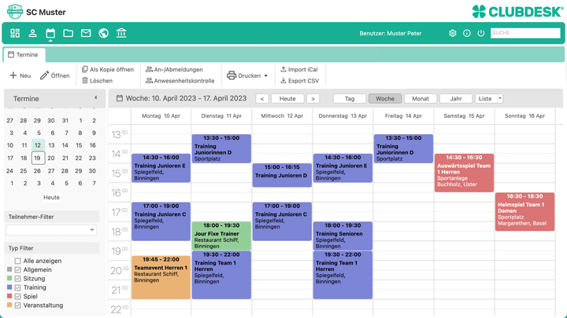Screen dimensions: 567x318
Task: Click the logout power icon
Action: click(481, 34)
